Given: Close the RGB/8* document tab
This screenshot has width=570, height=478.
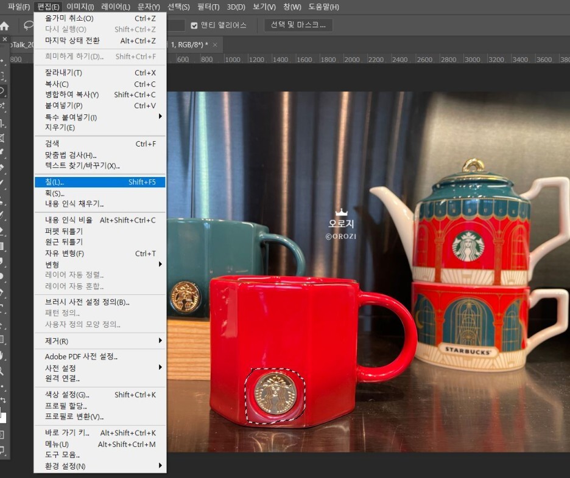Looking at the screenshot, I should [x=215, y=45].
